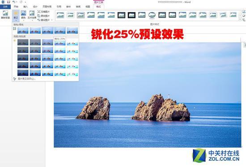Image resolution: width=246 pixels, height=167 pixels.
Task: Apply Metal Frame picture style
Action: 81,15
